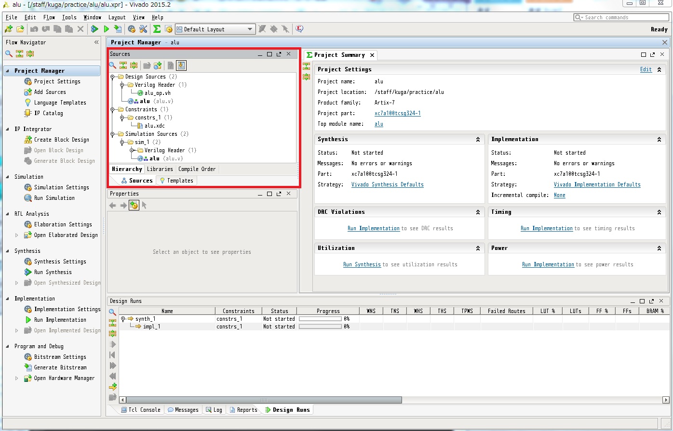The height and width of the screenshot is (431, 673).
Task: Click the Project Settings icon in the Flow Navigator
Action: [28, 81]
